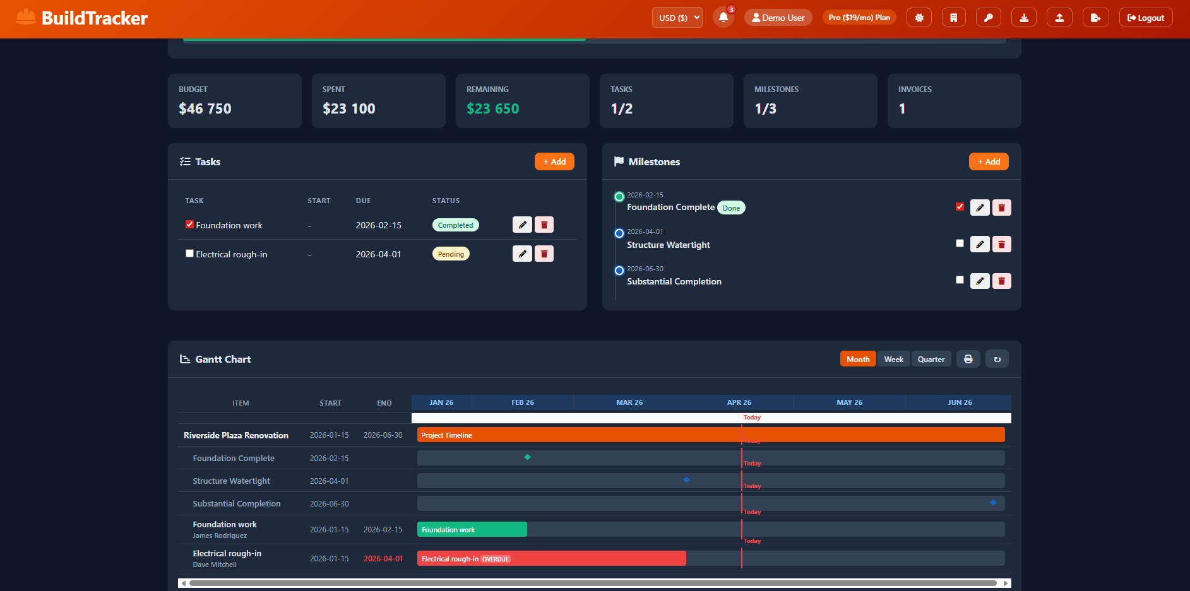Switch Gantt view to Quarter

[x=931, y=358]
